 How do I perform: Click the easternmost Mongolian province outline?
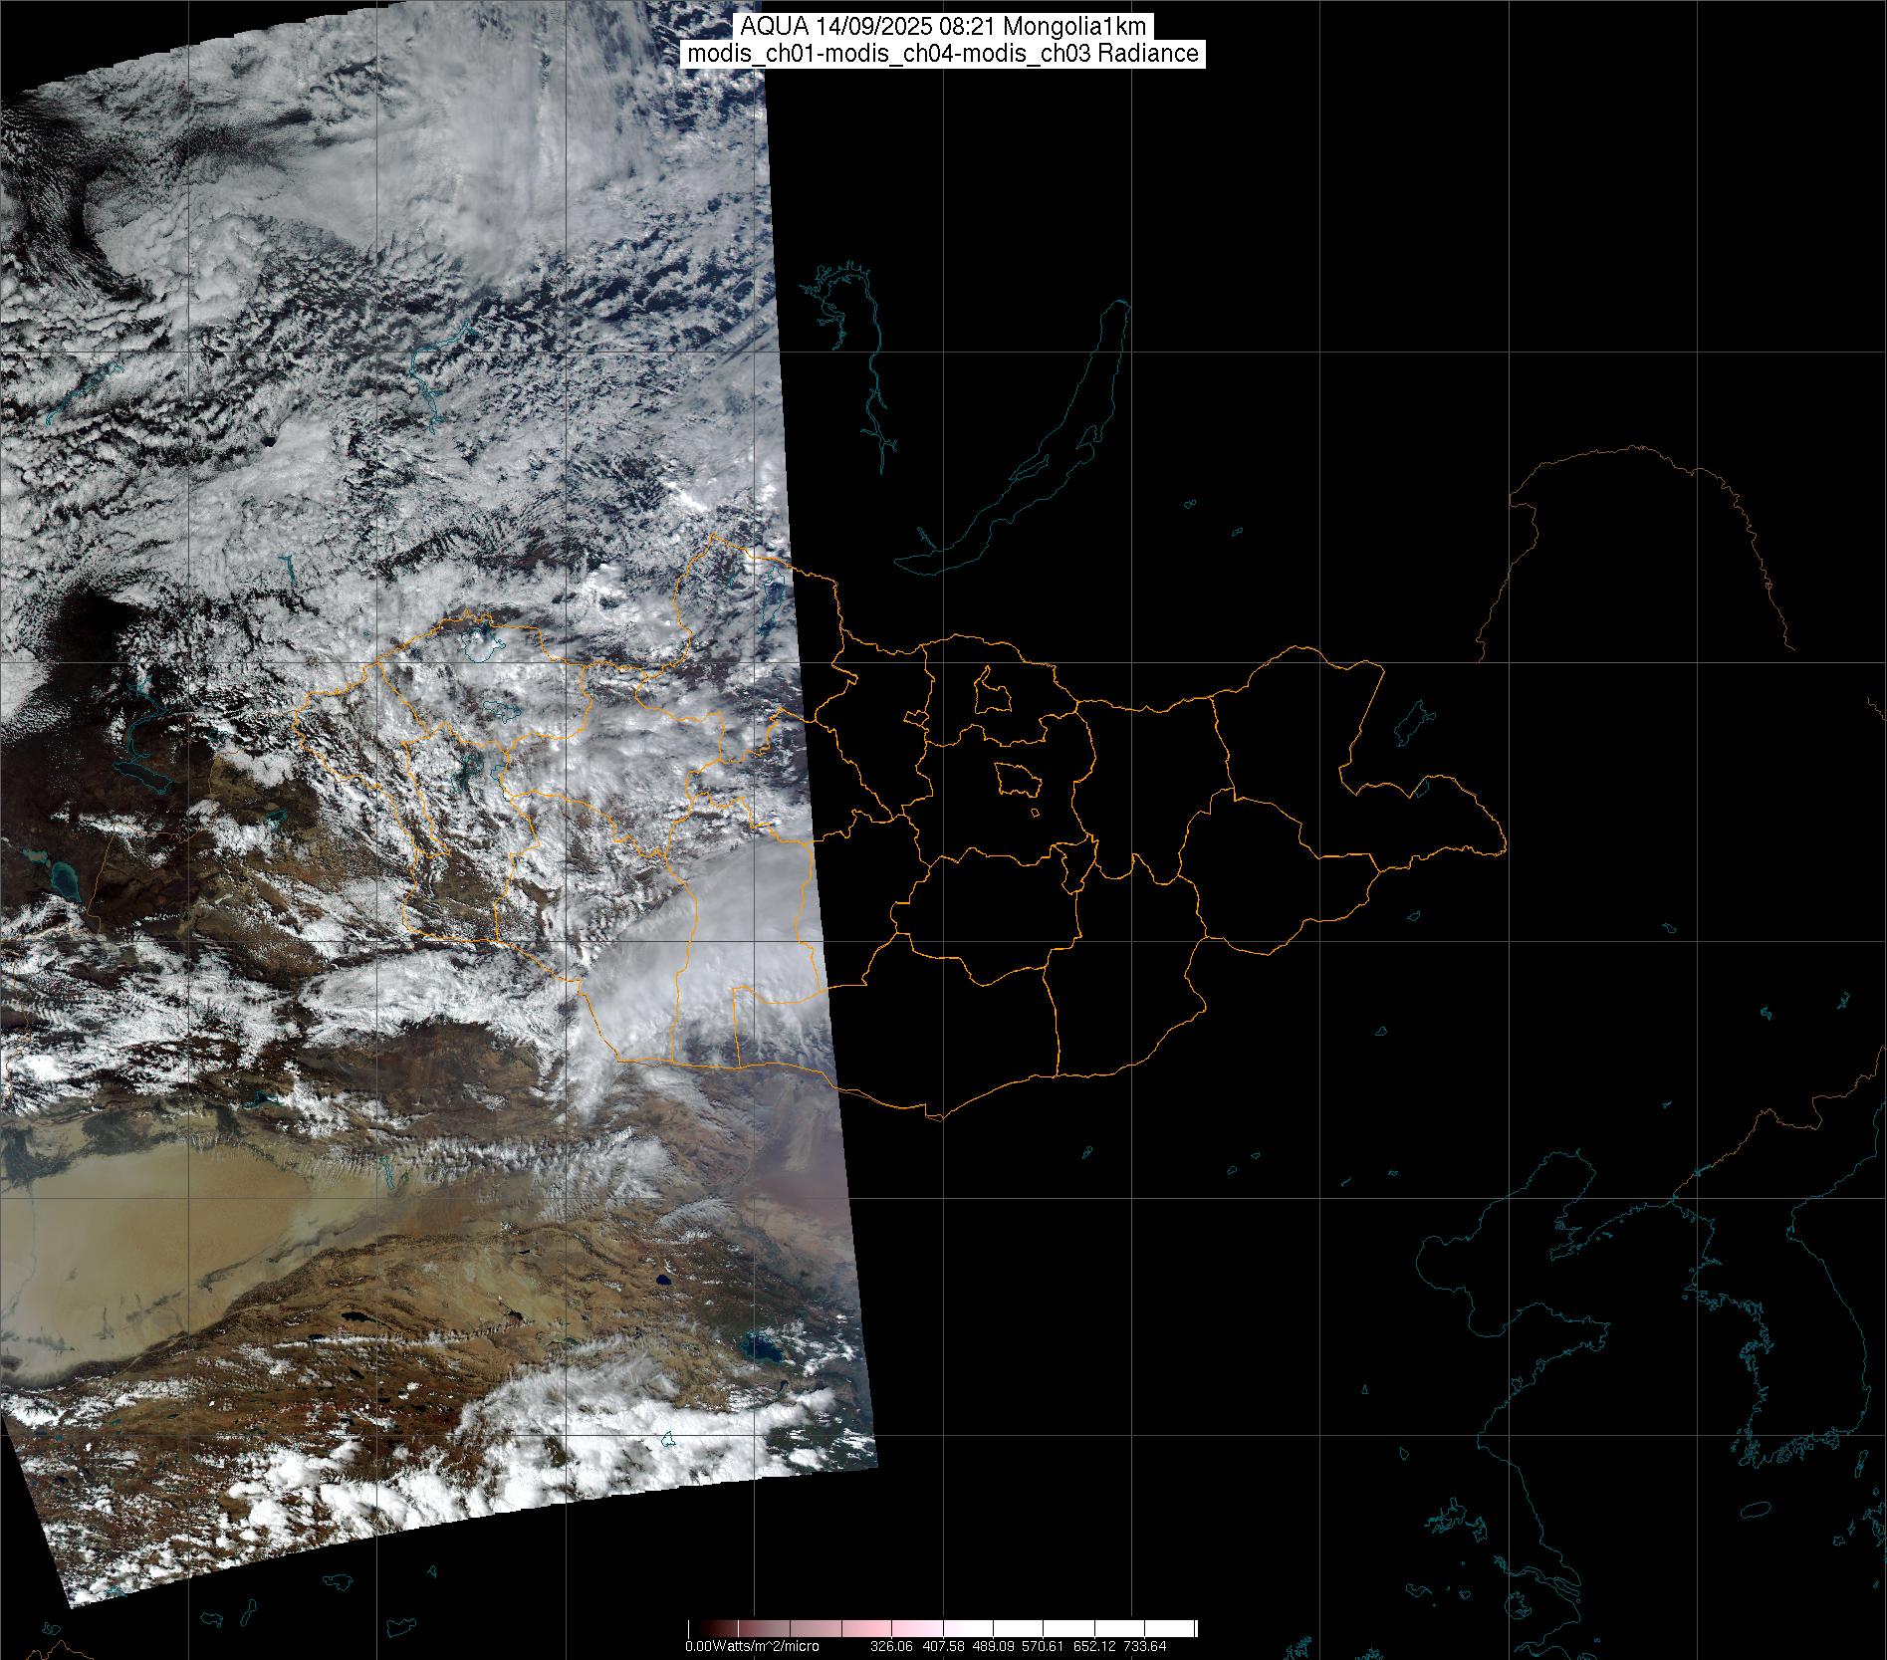[1434, 817]
